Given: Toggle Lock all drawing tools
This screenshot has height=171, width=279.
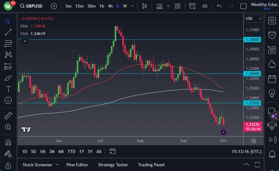Looking at the screenshot, I should coord(8,165).
